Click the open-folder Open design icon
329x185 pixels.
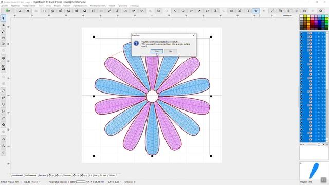52,11
